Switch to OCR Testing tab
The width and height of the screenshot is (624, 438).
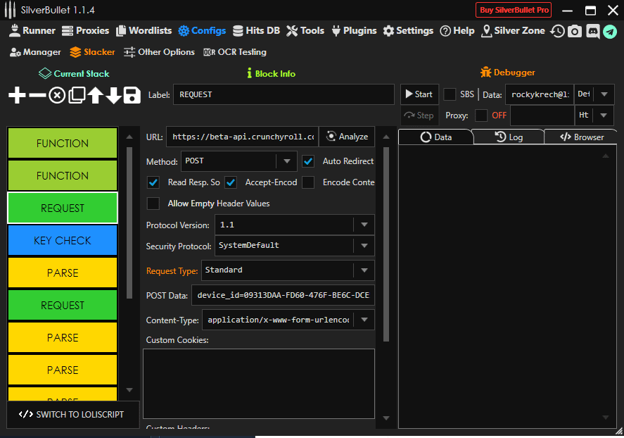234,52
